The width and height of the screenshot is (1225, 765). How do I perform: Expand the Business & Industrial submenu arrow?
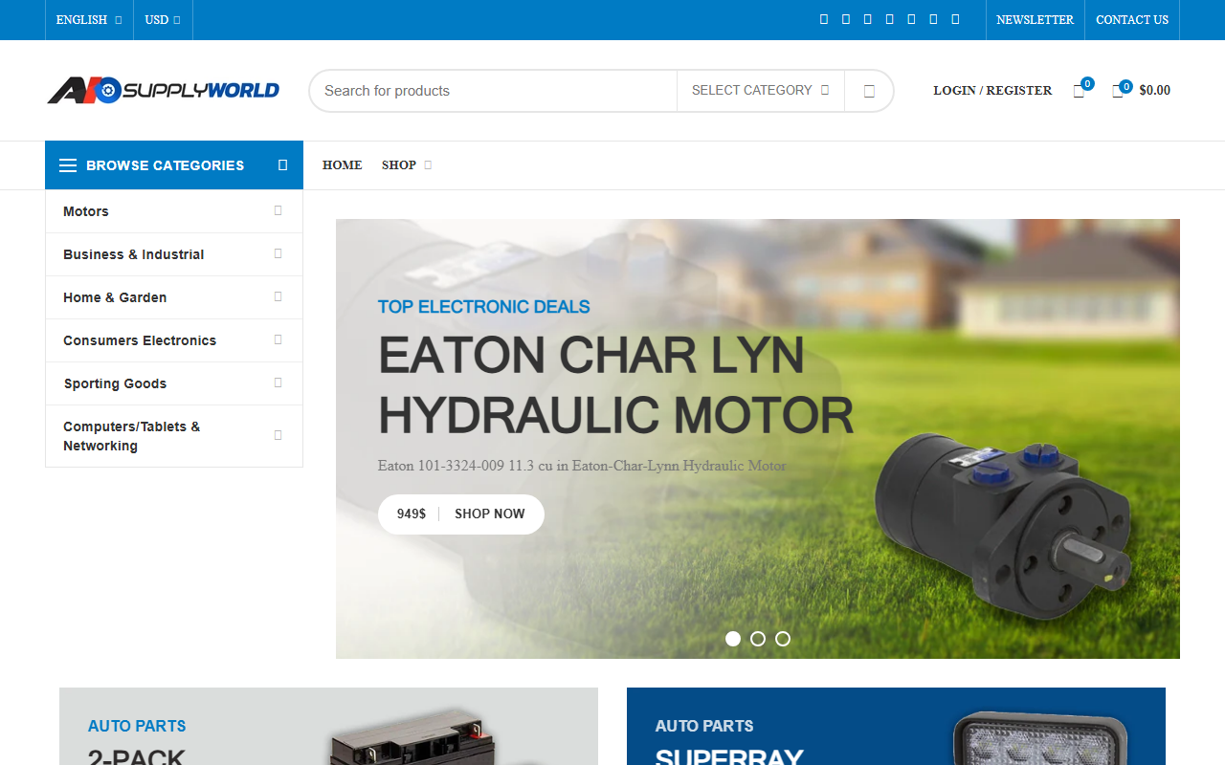point(278,254)
